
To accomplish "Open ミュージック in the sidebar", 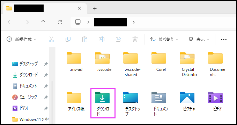I will 24,97.
